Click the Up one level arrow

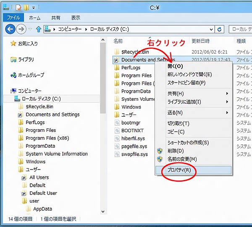click(39, 29)
